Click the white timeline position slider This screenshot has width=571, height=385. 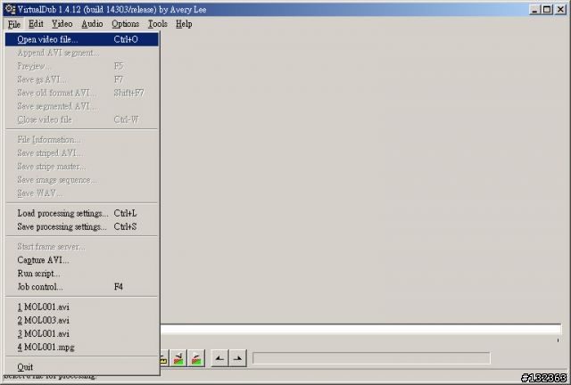pos(360,330)
